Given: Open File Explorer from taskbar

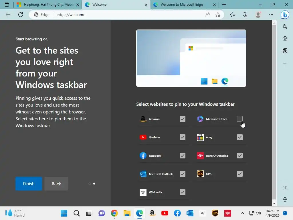Looking at the screenshot, I should click(127, 213).
